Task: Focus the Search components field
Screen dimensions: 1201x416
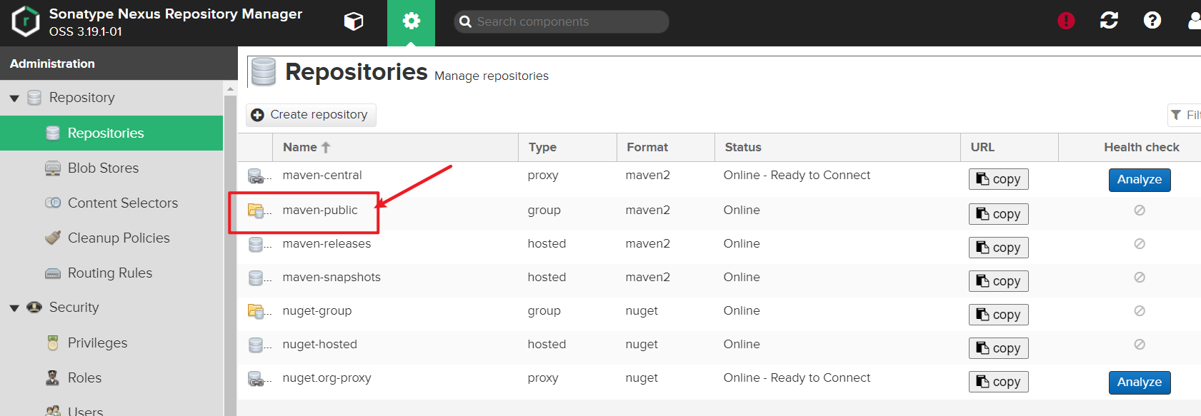Action: click(562, 21)
